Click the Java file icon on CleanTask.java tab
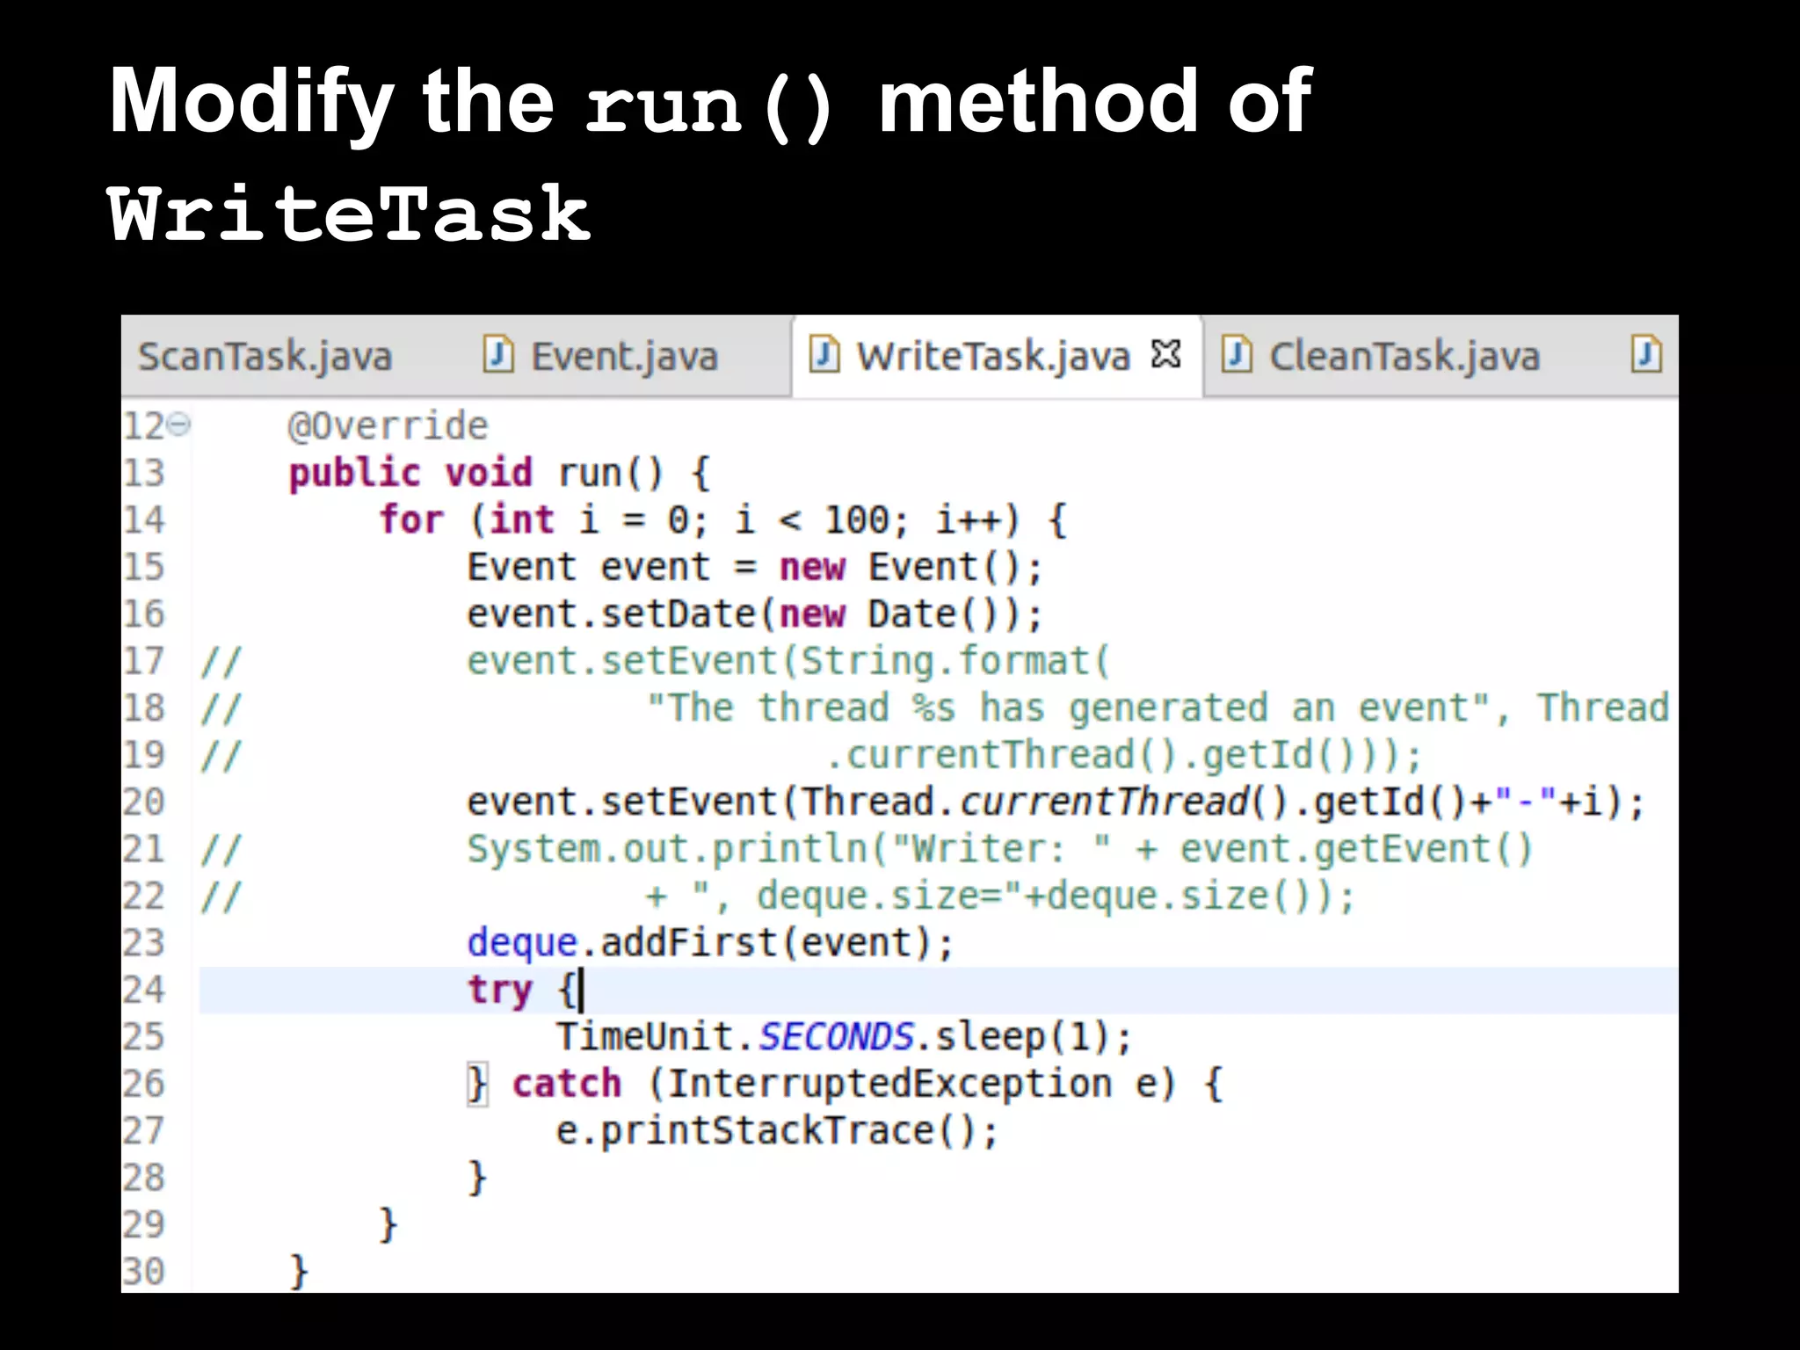 coord(1236,354)
